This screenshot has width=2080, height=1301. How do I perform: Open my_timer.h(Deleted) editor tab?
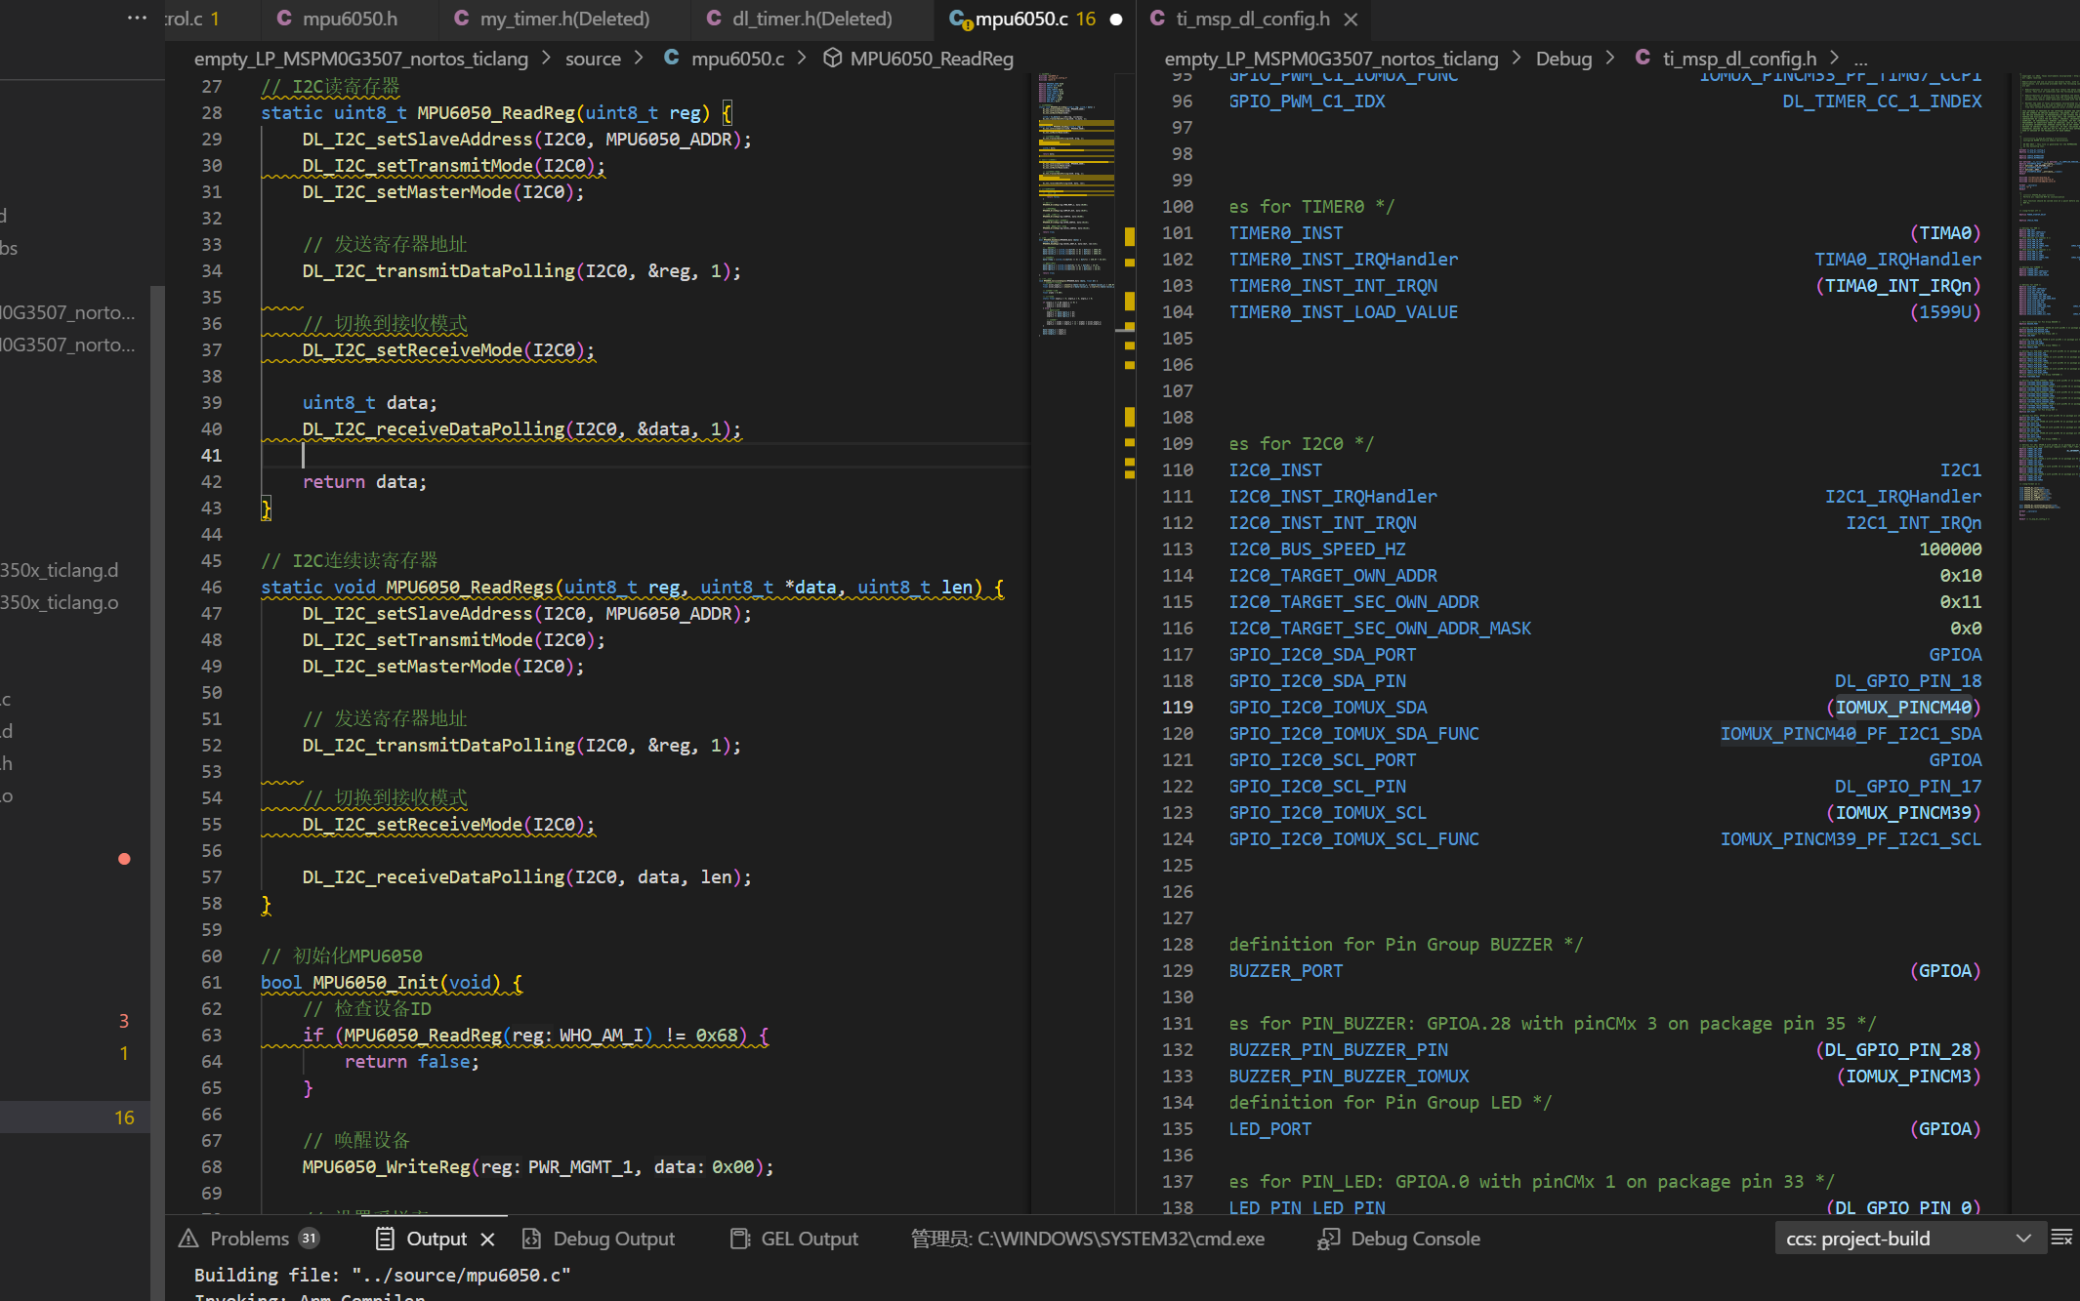563,19
